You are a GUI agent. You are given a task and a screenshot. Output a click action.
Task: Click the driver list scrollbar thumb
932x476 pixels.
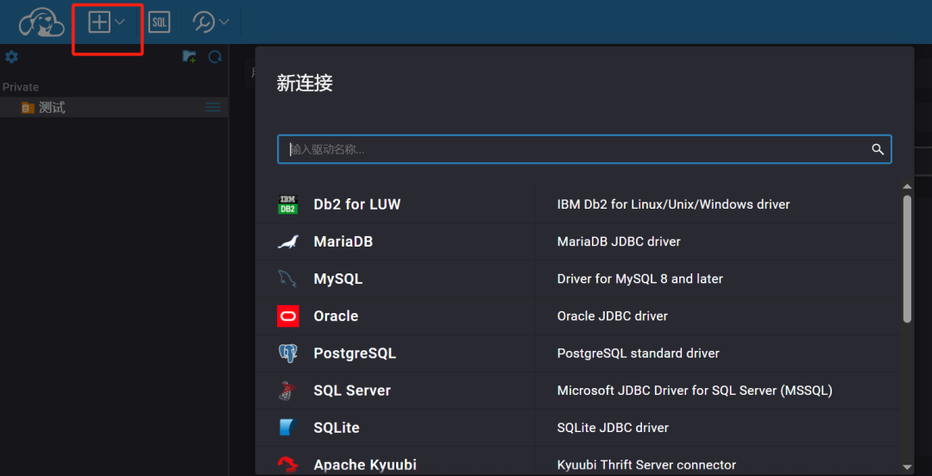click(x=907, y=259)
